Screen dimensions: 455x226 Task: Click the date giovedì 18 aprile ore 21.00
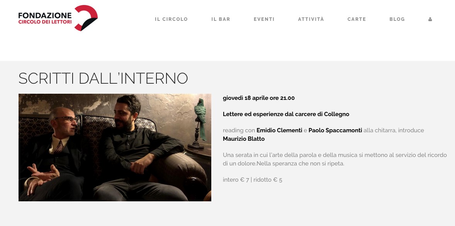[258, 98]
